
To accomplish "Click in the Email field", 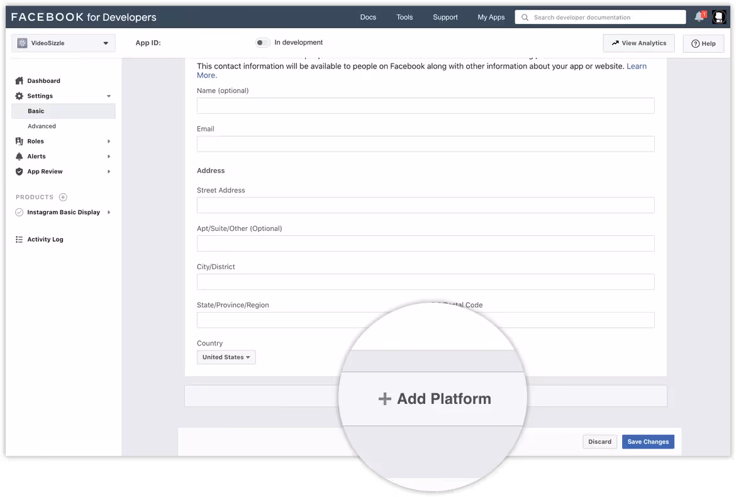I will [x=425, y=143].
